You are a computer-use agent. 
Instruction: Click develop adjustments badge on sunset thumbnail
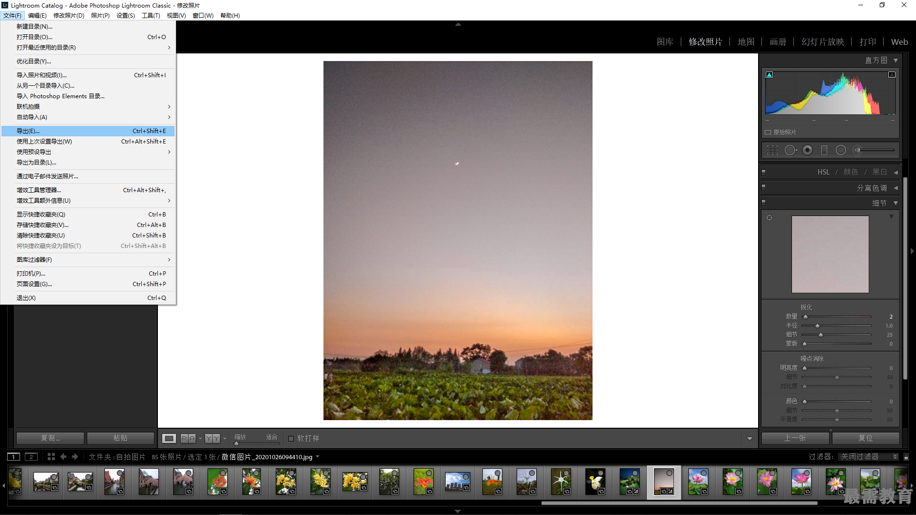tap(670, 491)
